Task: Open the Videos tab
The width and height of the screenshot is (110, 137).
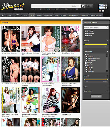Action: [x=9, y=15]
